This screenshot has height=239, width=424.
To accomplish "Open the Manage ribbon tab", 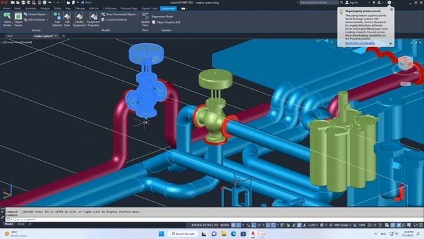I will (80, 9).
